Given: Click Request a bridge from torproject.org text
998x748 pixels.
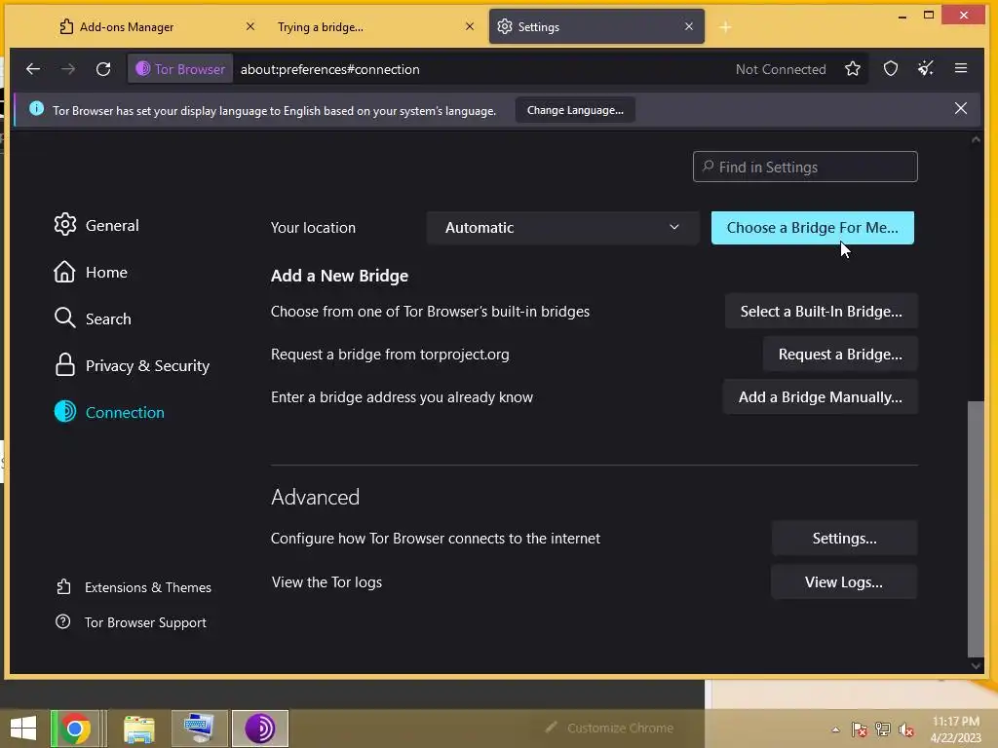Looking at the screenshot, I should [x=390, y=355].
